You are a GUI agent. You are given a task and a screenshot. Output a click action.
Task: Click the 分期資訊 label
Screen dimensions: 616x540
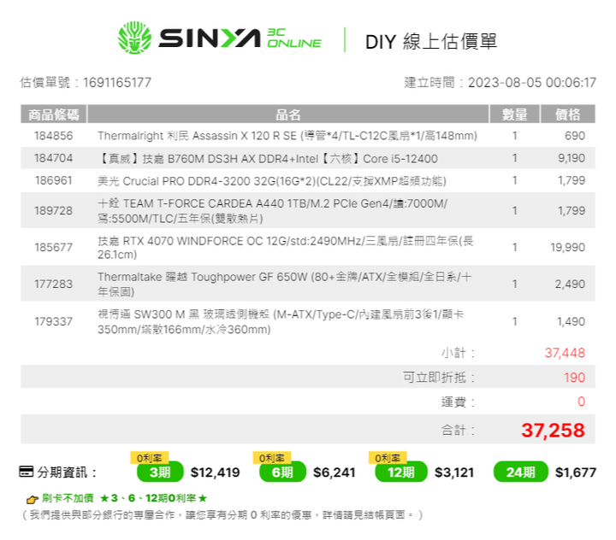click(x=67, y=472)
